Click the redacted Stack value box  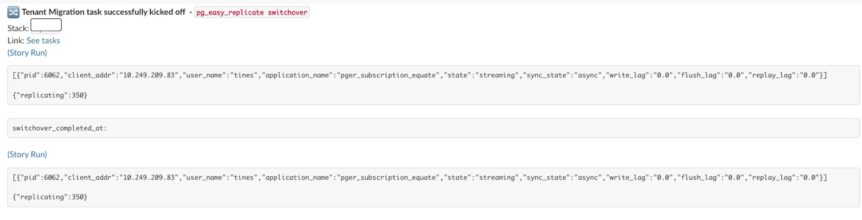(x=46, y=25)
